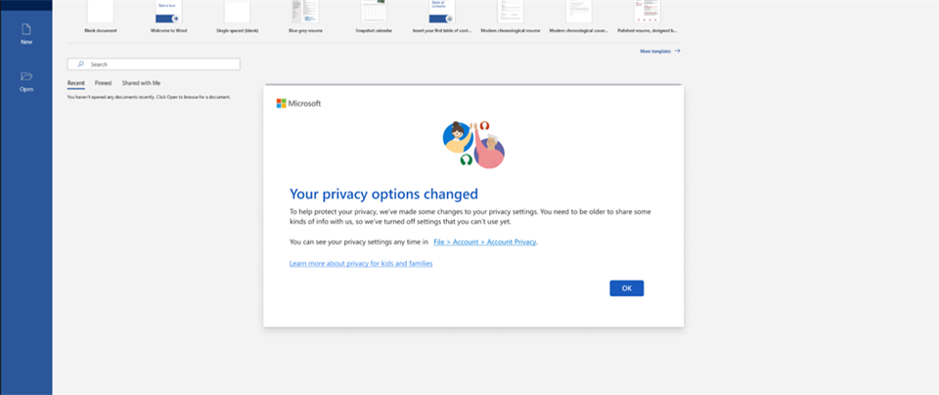
Task: Click the Microsoft logo in the dialog
Action: 298,104
